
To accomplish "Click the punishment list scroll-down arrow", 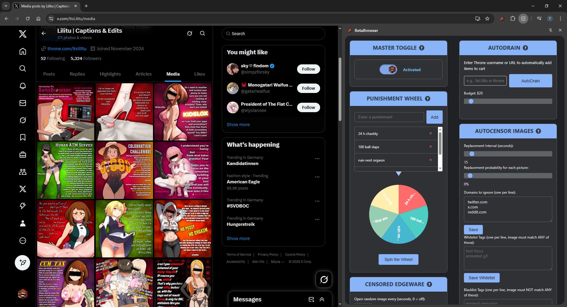I will click(440, 169).
